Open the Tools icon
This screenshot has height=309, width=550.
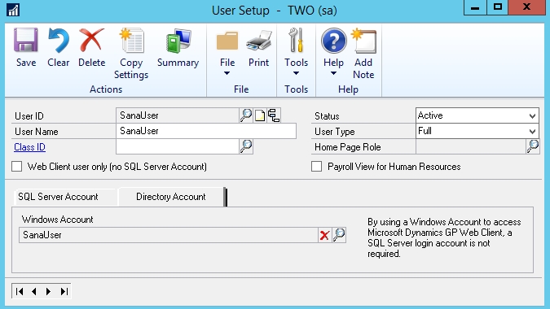click(x=296, y=40)
